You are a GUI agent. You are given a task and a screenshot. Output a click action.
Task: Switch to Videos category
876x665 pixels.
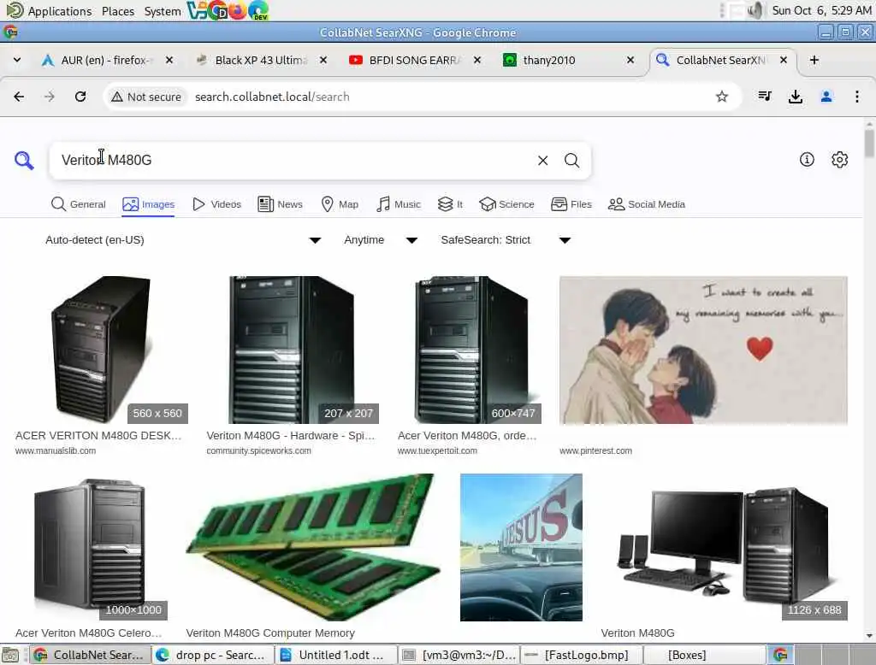click(x=216, y=204)
